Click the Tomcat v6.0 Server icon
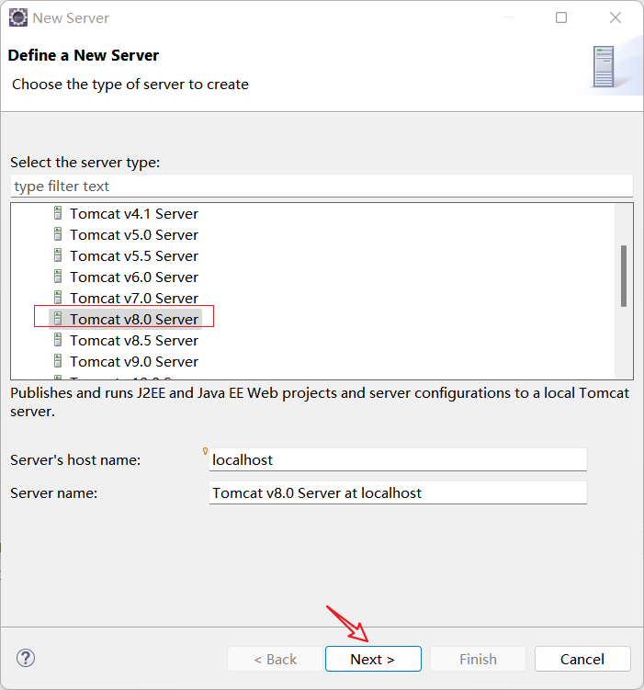644x690 pixels. pos(58,277)
